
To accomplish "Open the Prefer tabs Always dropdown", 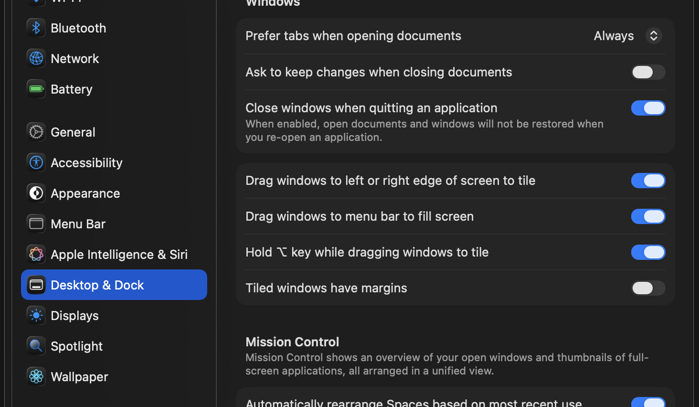I will 614,36.
